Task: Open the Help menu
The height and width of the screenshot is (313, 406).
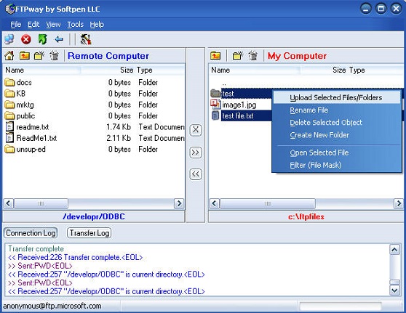Action: click(97, 25)
